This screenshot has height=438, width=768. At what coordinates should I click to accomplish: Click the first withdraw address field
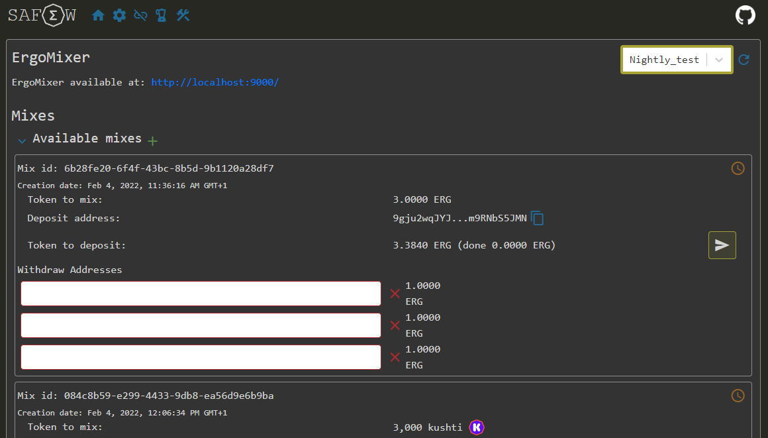[x=201, y=294]
